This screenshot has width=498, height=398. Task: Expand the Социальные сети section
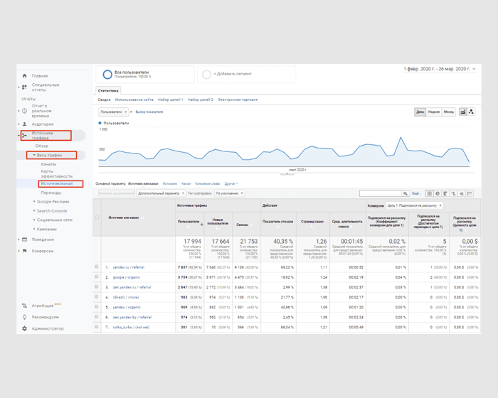coord(34,220)
